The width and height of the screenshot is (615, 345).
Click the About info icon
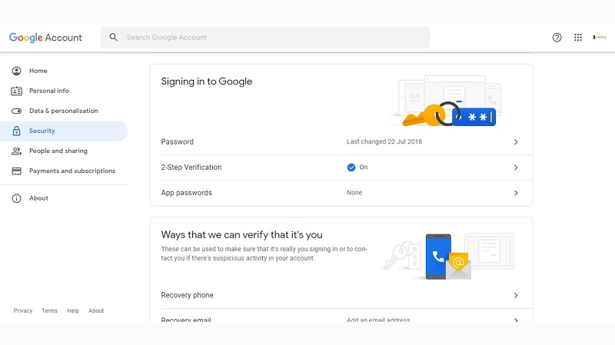pos(16,198)
